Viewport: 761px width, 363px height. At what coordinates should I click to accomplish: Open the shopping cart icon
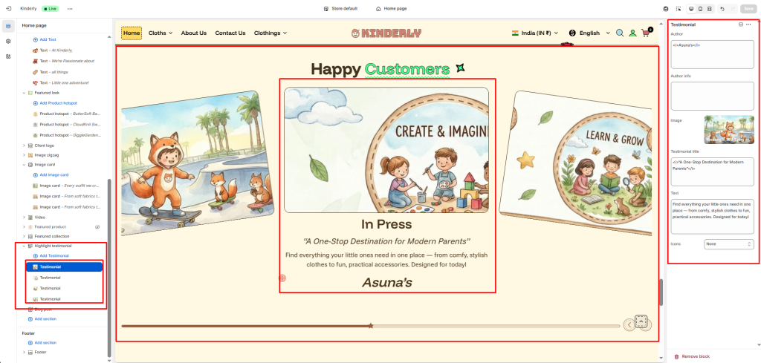click(x=646, y=33)
